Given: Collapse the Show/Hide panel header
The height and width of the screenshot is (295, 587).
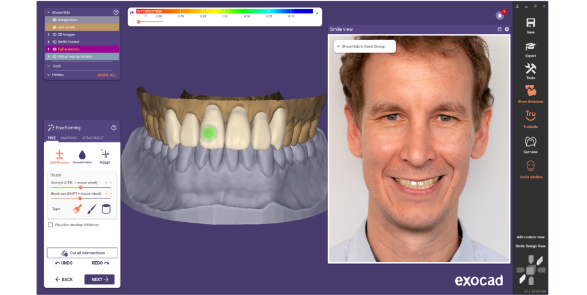Looking at the screenshot, I should pyautogui.click(x=48, y=13).
